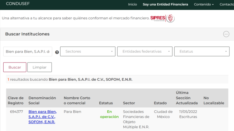Click the En operación status cell

109,114
